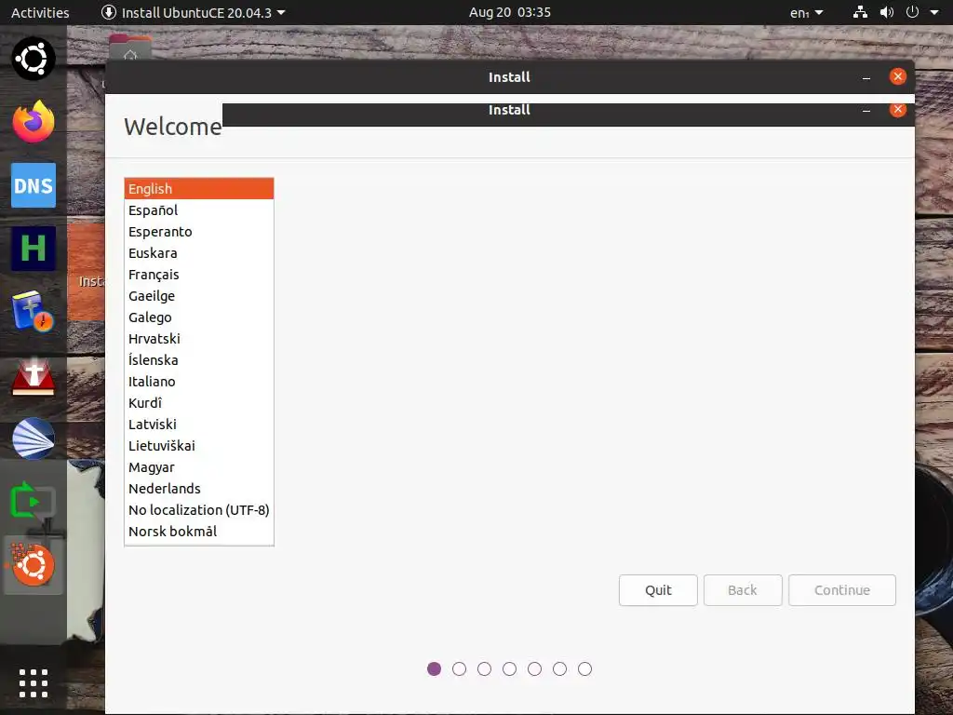
Task: Open the network status icon
Action: tap(860, 12)
